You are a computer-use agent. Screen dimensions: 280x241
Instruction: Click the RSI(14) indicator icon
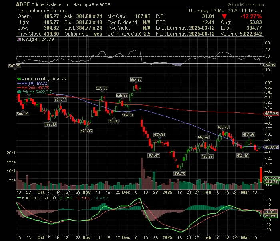(x=19, y=39)
